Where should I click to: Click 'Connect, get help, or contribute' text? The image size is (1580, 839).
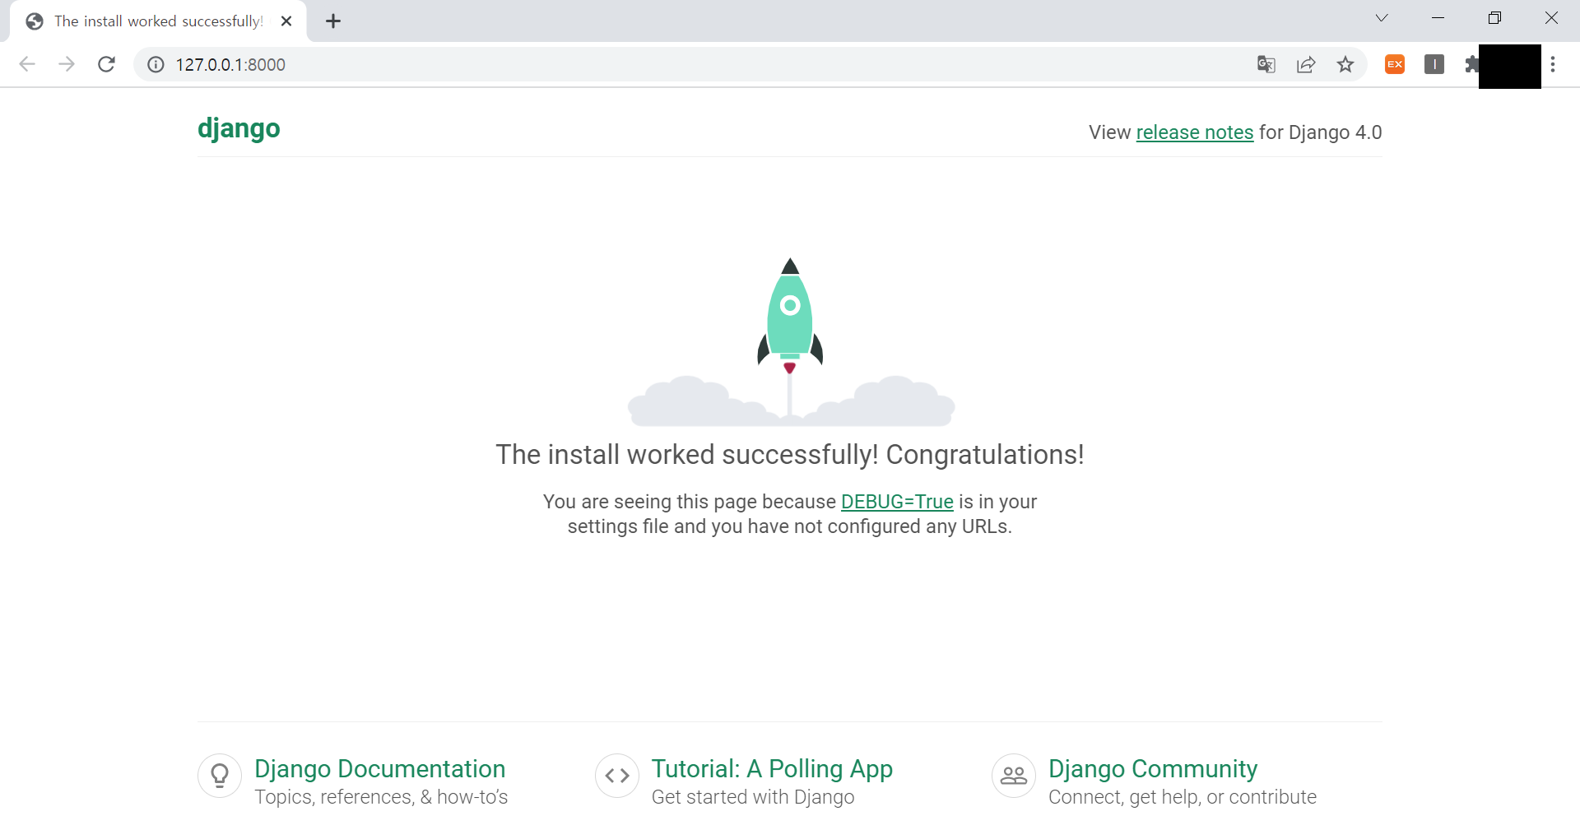(x=1183, y=797)
